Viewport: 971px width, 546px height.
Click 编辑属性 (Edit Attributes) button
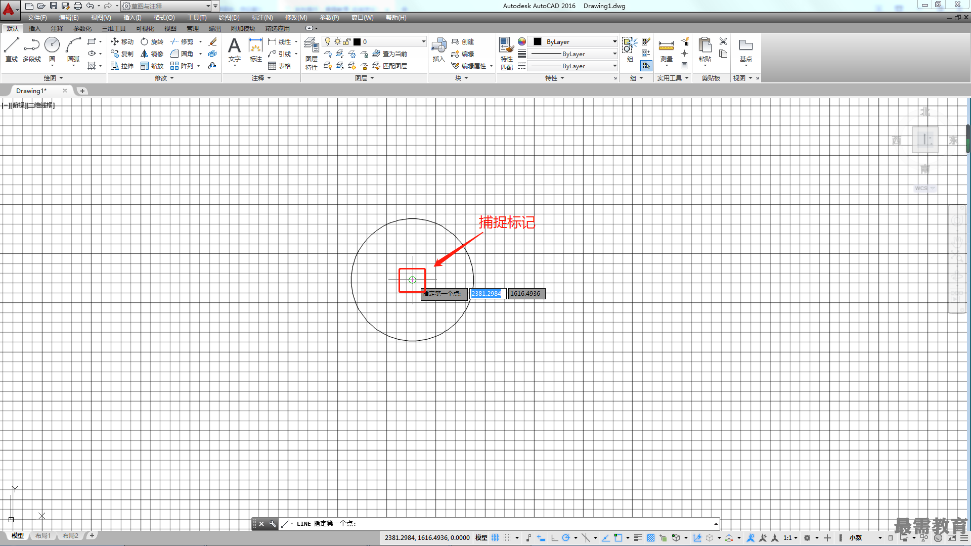point(468,66)
